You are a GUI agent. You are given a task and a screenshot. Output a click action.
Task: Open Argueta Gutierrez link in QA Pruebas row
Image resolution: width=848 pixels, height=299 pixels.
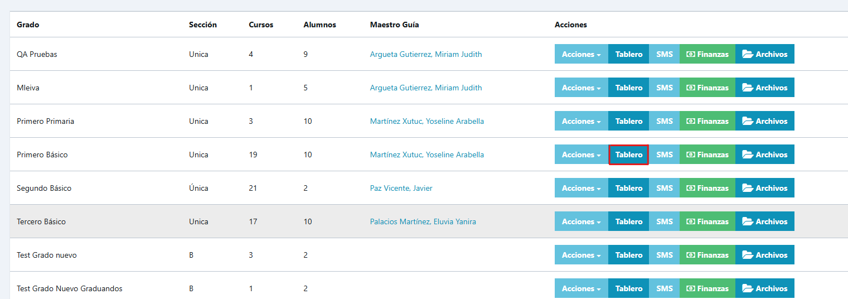click(426, 54)
